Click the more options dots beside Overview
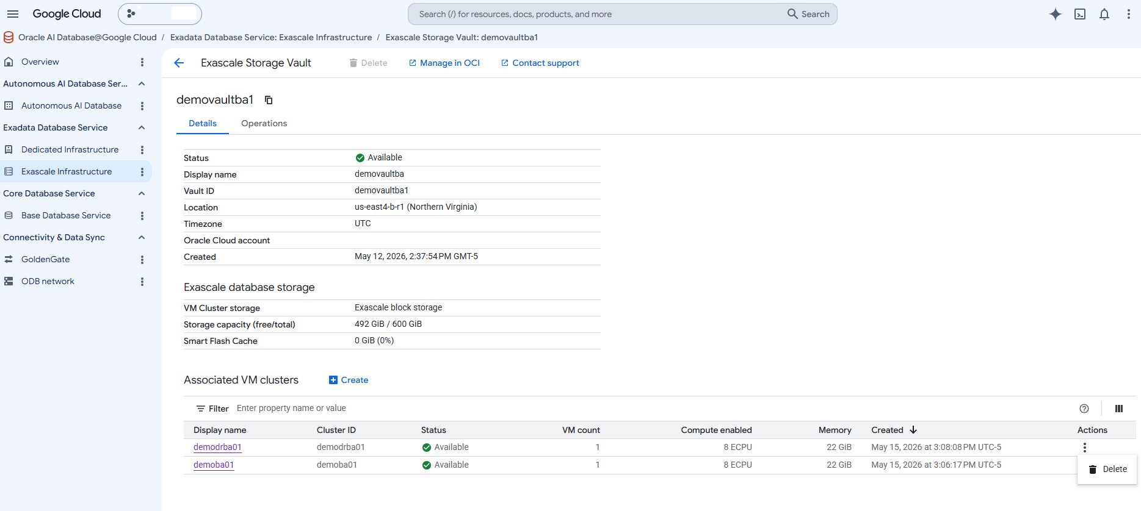This screenshot has width=1141, height=511. [142, 62]
